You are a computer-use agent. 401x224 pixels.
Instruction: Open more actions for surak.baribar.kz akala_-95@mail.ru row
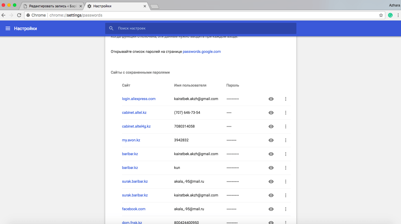point(286,182)
